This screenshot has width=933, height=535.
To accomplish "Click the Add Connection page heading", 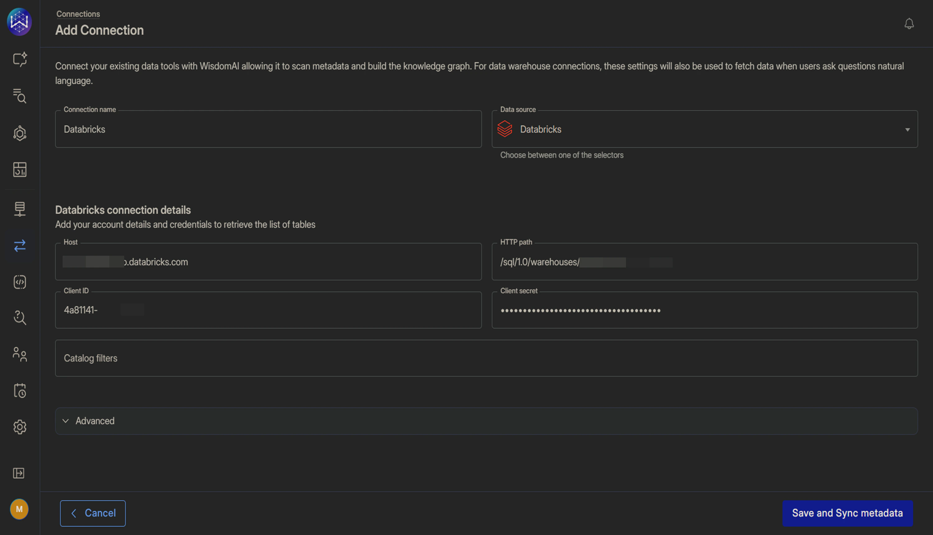I will pyautogui.click(x=99, y=30).
